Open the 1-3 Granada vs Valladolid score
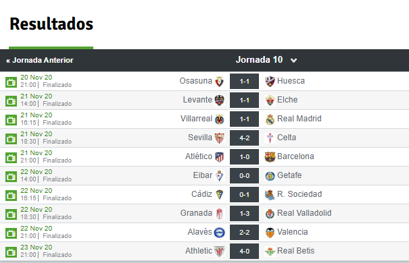Image resolution: width=409 pixels, height=263 pixels. coord(245,214)
